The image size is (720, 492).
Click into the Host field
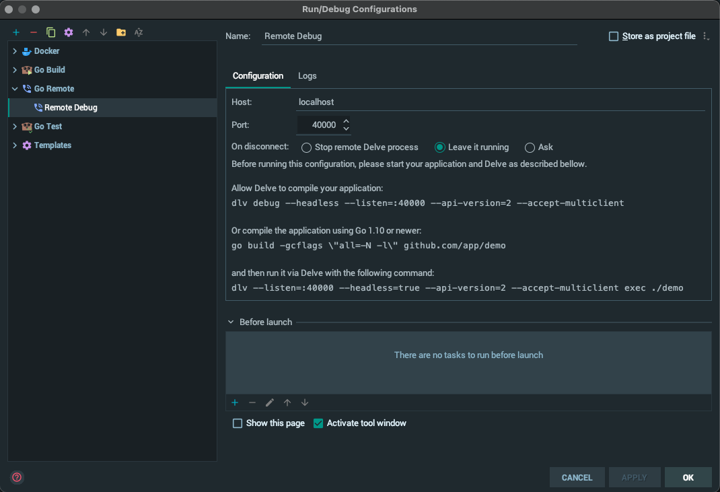click(501, 102)
